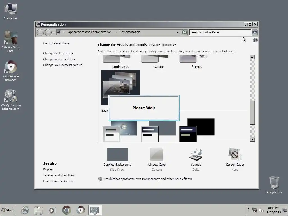Open WinZip System Utilities Suite shortcut

pyautogui.click(x=10, y=100)
